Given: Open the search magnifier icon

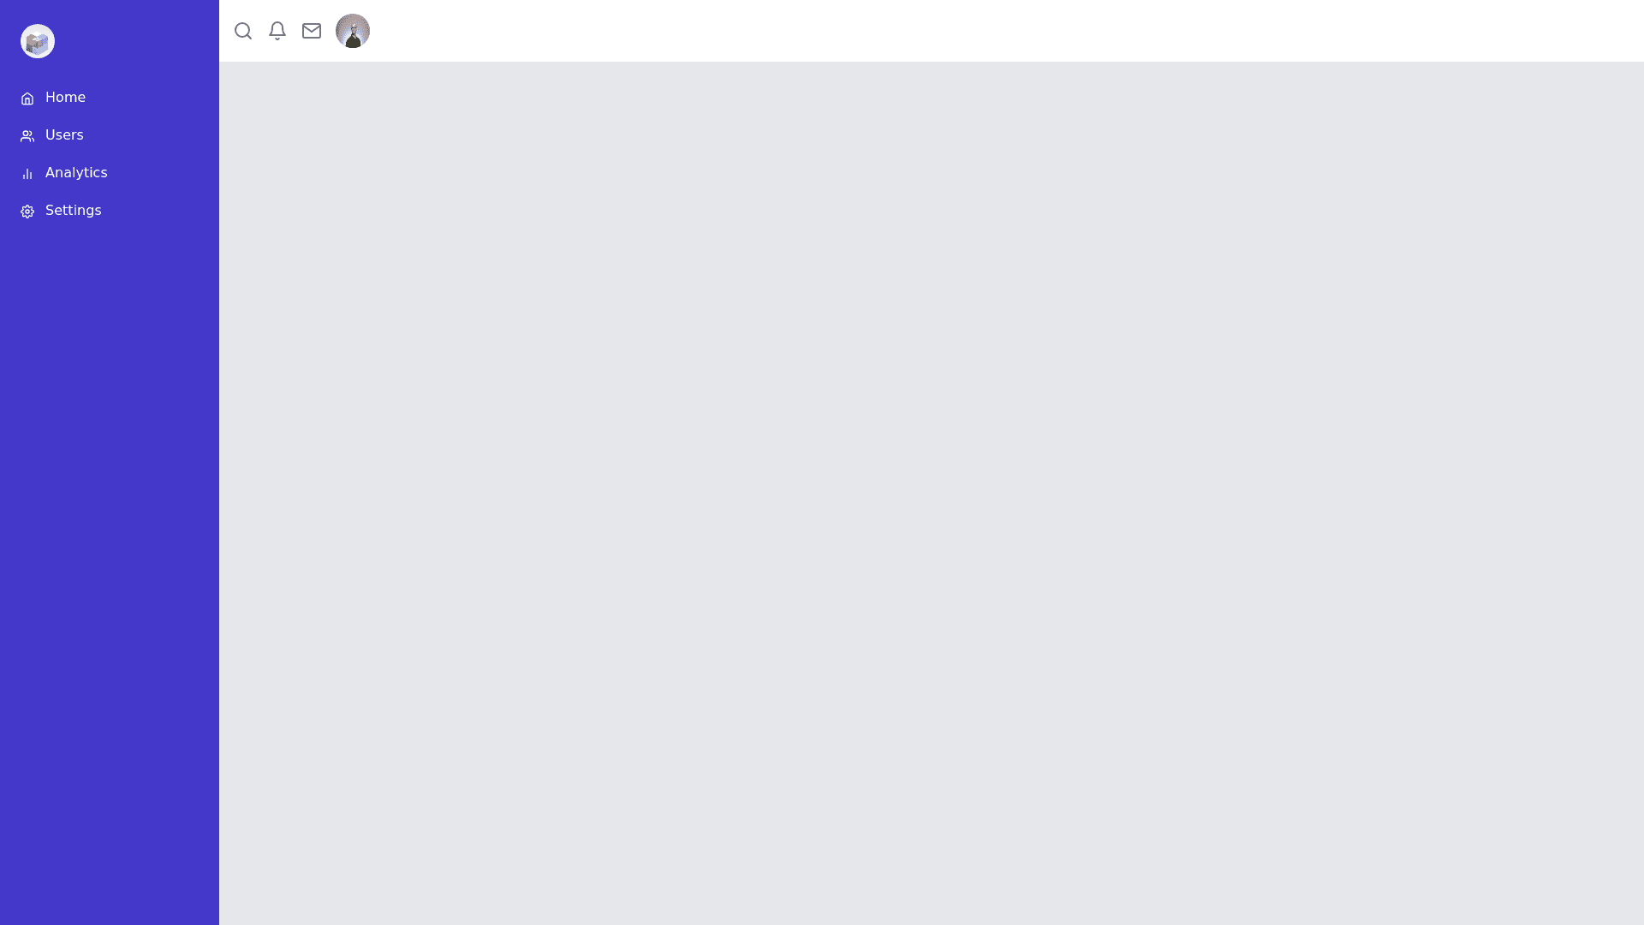Looking at the screenshot, I should click(243, 31).
